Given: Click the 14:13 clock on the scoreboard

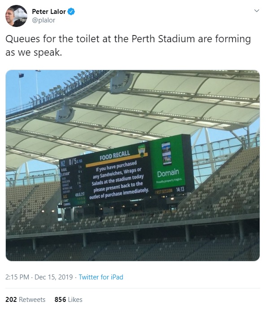Looking at the screenshot, I should [180, 190].
